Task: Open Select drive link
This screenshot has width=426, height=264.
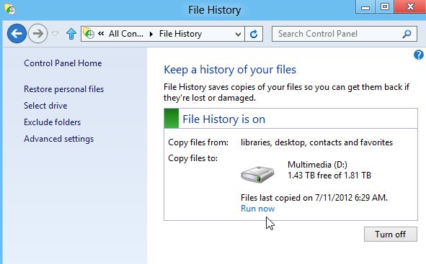Action: (x=45, y=106)
